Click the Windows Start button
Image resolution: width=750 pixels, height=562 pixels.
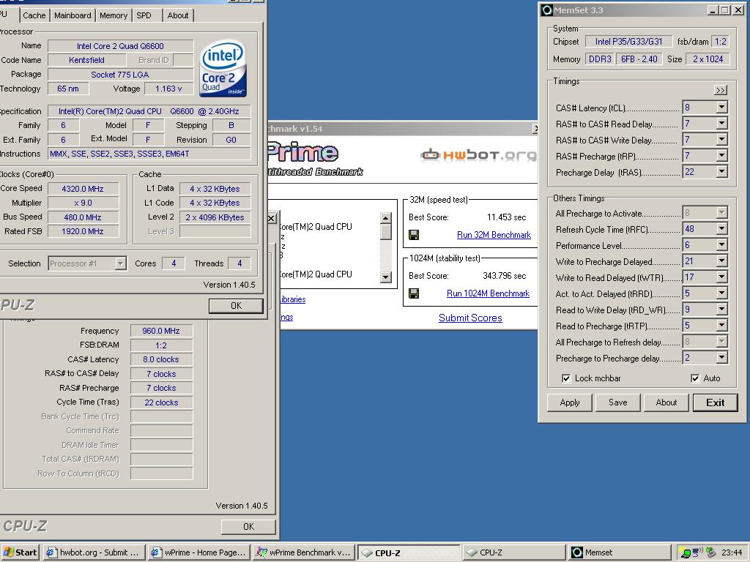click(x=20, y=552)
